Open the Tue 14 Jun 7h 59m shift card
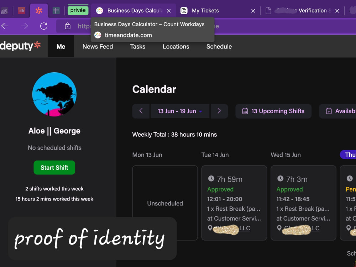 (x=234, y=203)
